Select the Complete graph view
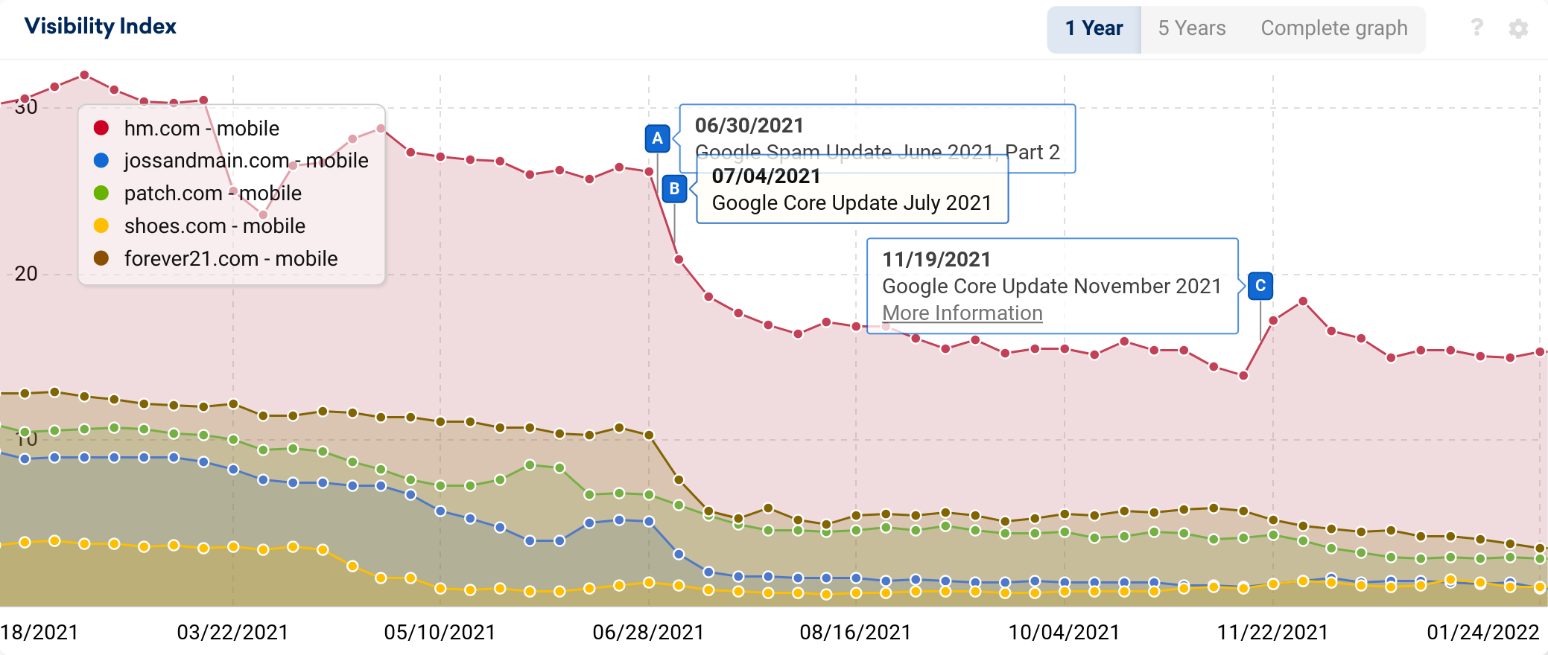 (x=1334, y=29)
